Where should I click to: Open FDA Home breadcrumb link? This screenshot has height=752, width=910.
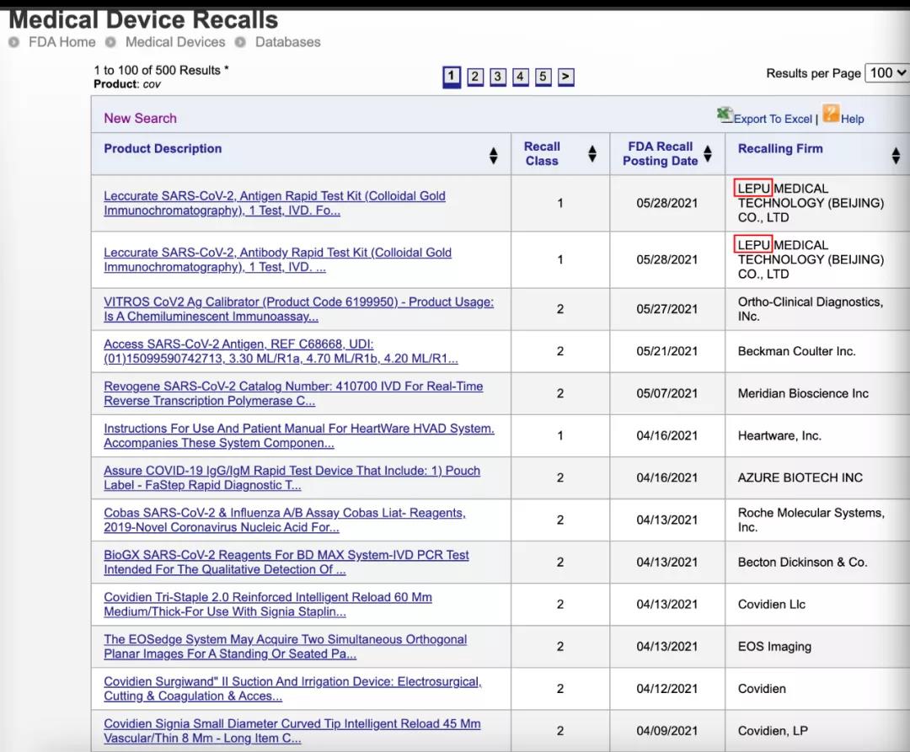pyautogui.click(x=62, y=42)
